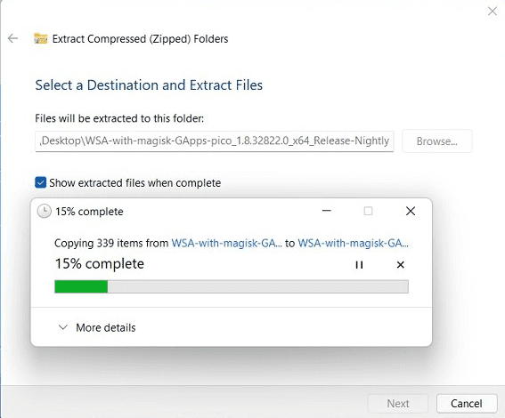Cancel the copy with the small X
Screen dimensions: 505x418
click(x=400, y=265)
